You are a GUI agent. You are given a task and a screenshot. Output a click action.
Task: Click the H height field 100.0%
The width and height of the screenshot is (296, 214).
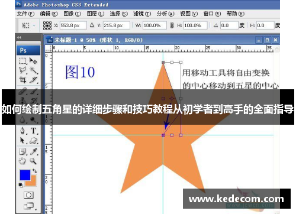(195, 25)
